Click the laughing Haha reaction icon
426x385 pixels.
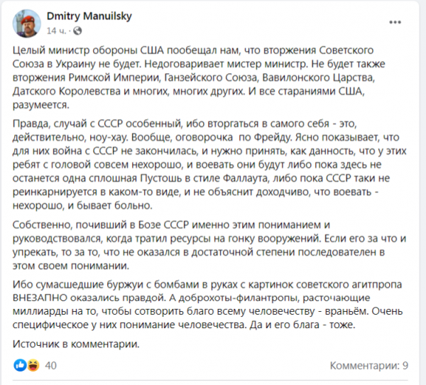32,365
